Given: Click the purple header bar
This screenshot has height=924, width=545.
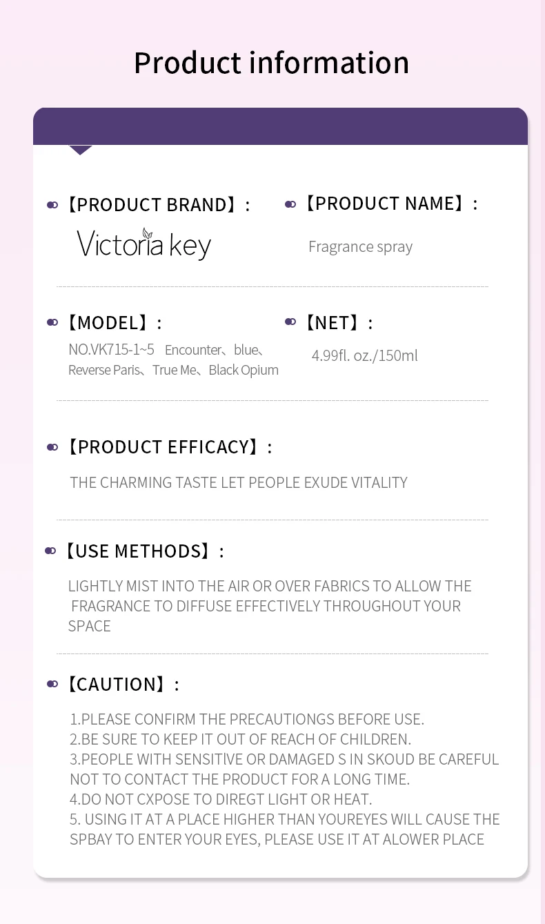Looking at the screenshot, I should [280, 126].
